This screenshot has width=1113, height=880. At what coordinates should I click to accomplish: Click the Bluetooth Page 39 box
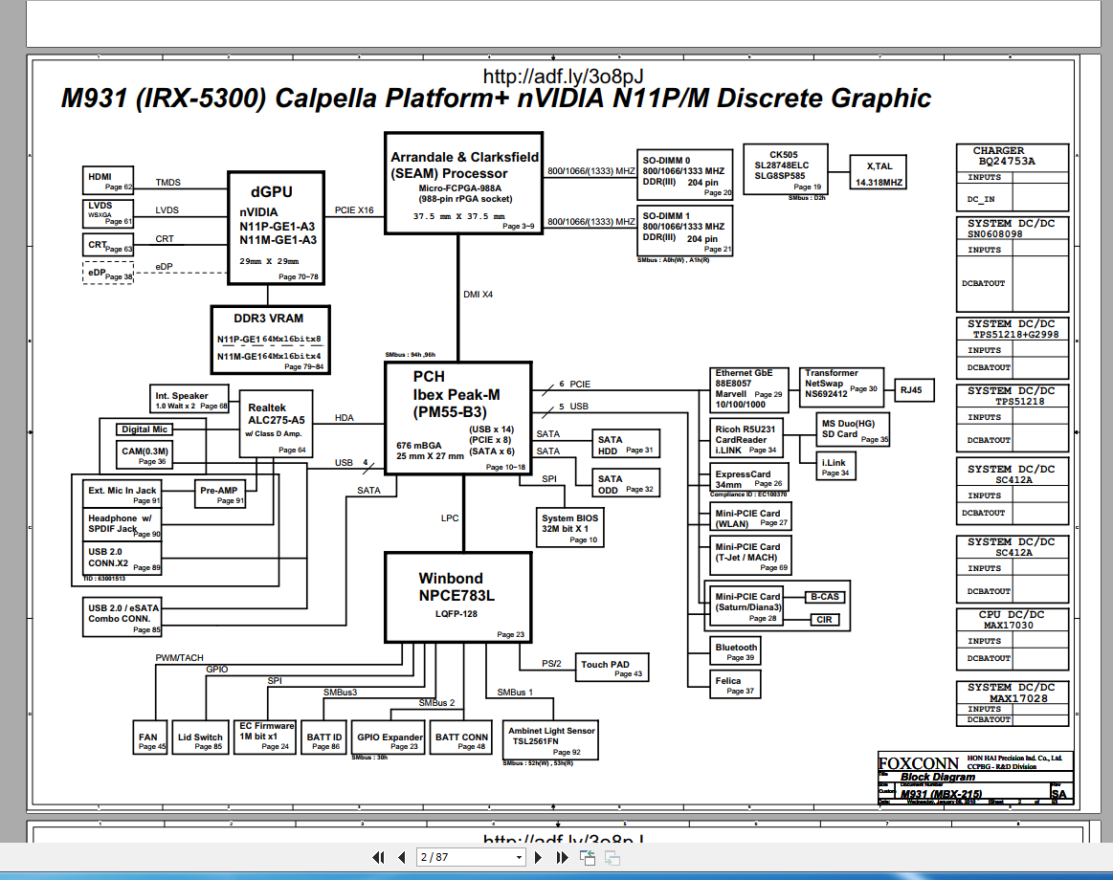click(x=735, y=651)
